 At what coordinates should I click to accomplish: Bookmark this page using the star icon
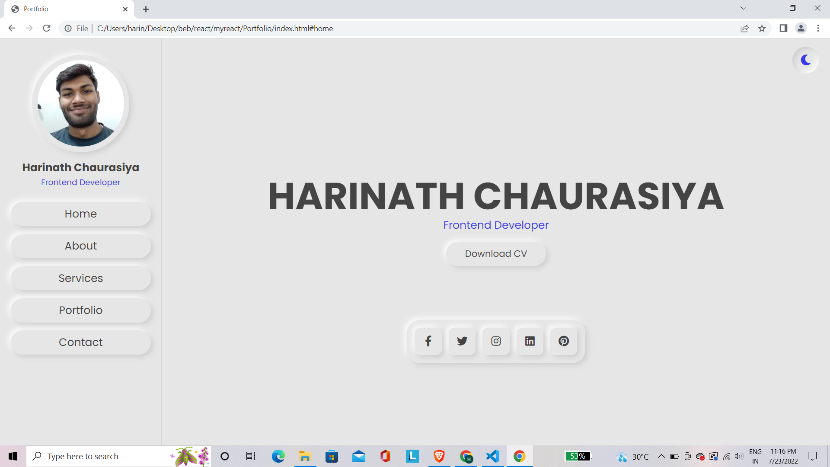[x=762, y=28]
